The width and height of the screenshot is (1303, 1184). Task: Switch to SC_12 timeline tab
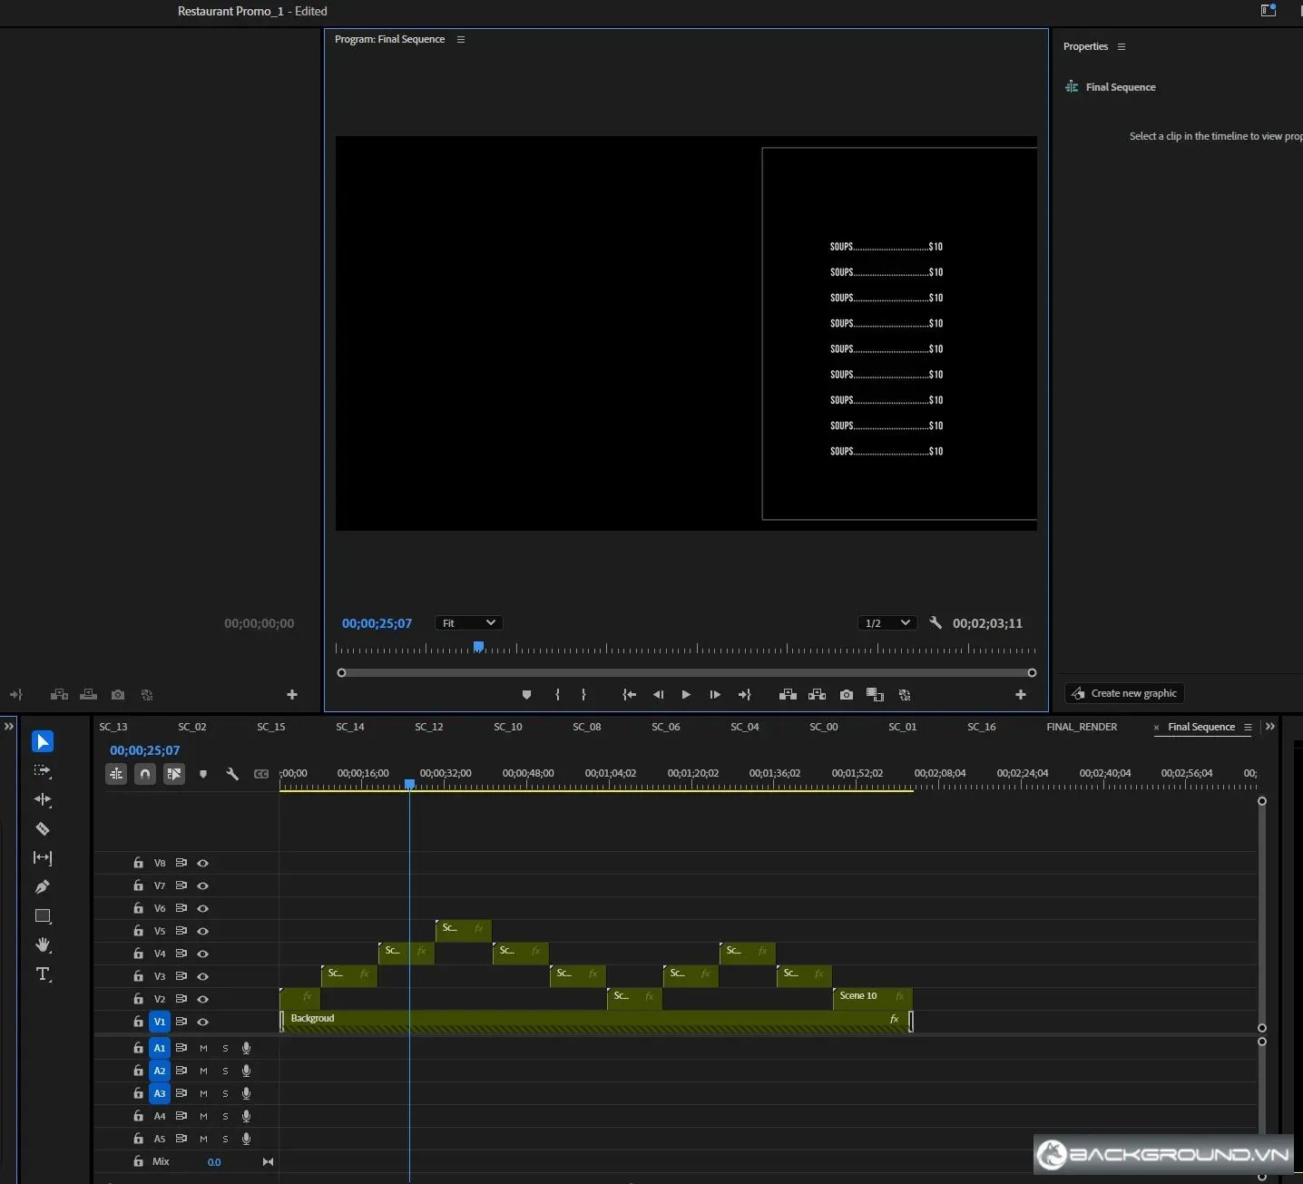pos(429,727)
